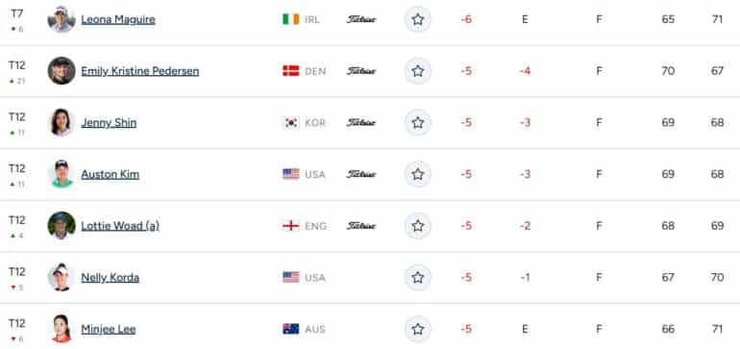Screen dimensions: 740x349
Task: Toggle favorite star for Jenny Shin
Action: (418, 123)
